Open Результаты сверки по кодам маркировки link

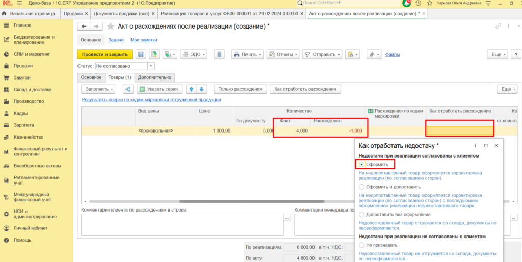151,100
